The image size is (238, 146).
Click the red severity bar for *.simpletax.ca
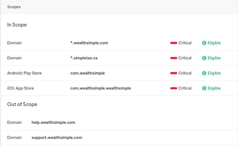pos(174,58)
